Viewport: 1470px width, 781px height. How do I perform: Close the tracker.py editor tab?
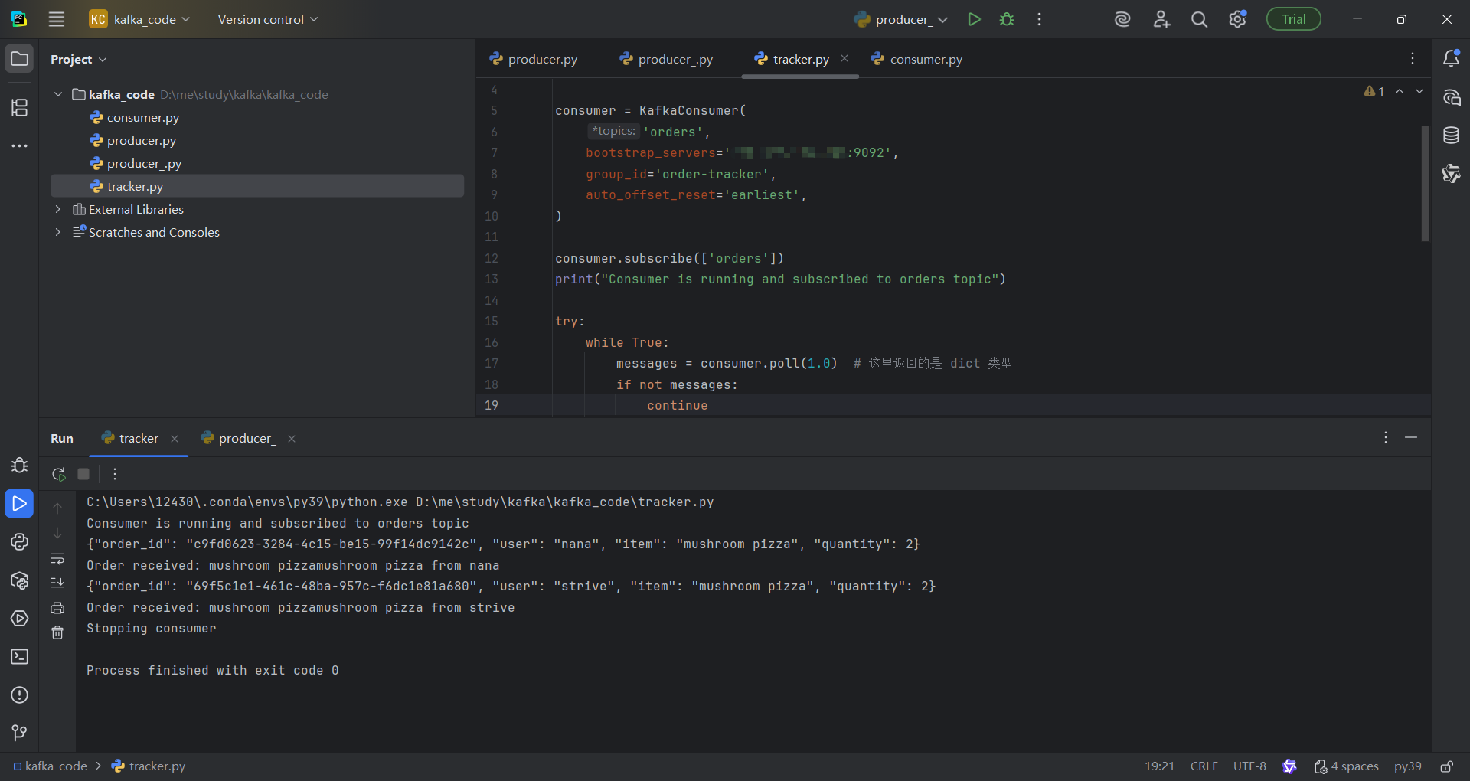tap(844, 58)
